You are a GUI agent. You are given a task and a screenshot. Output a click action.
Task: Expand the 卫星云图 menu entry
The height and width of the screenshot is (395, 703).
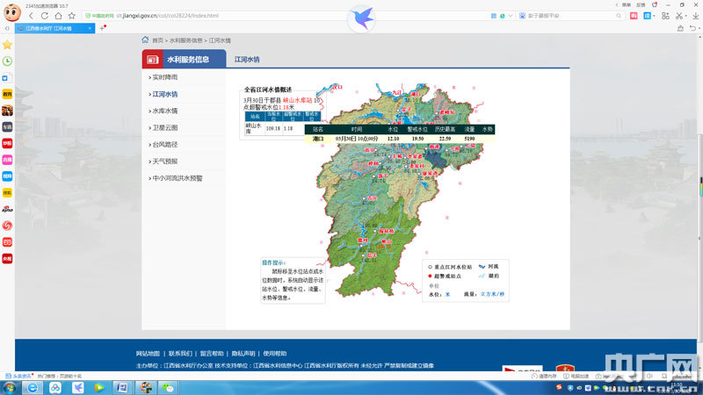click(x=164, y=127)
